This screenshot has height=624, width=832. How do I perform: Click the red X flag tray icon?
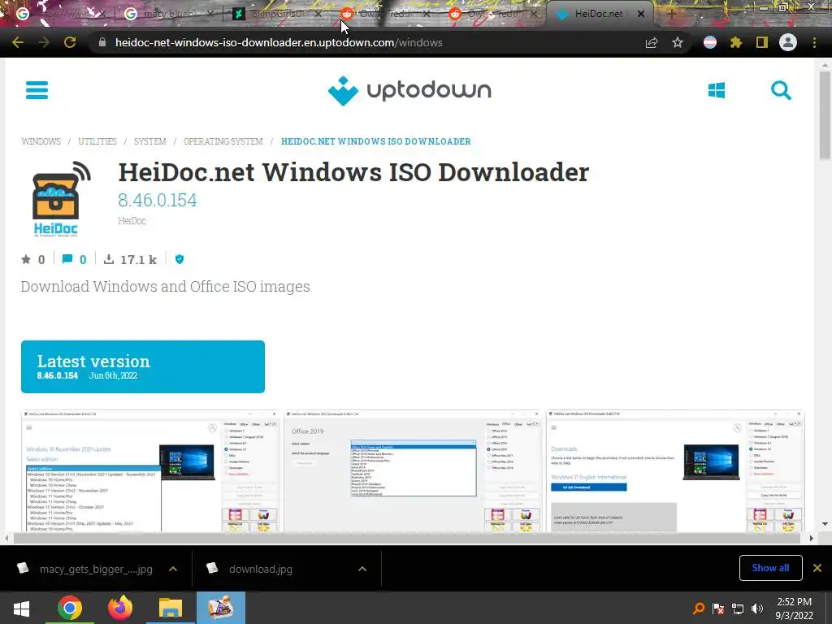(718, 608)
